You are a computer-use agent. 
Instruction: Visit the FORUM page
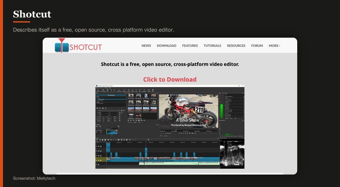coord(257,46)
